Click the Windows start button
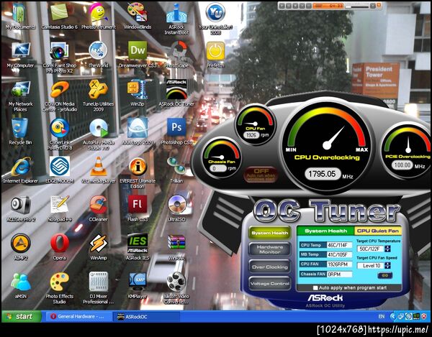432x337 pixels. (x=22, y=316)
